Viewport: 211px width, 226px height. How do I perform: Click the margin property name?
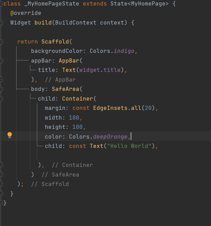pyautogui.click(x=55, y=108)
